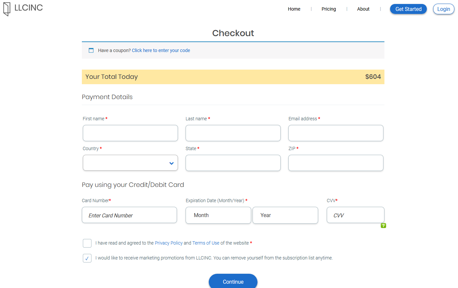Open the About navigation item
The height and width of the screenshot is (288, 458).
[363, 9]
